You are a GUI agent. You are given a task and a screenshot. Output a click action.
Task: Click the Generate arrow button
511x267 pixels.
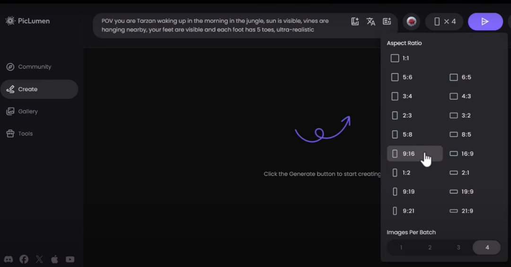485,22
